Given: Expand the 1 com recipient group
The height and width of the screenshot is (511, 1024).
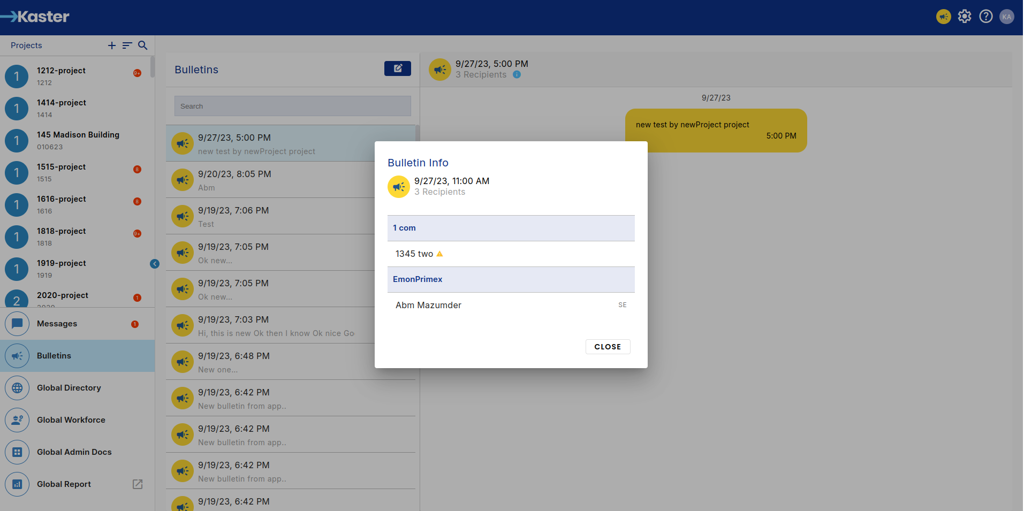Looking at the screenshot, I should click(511, 228).
